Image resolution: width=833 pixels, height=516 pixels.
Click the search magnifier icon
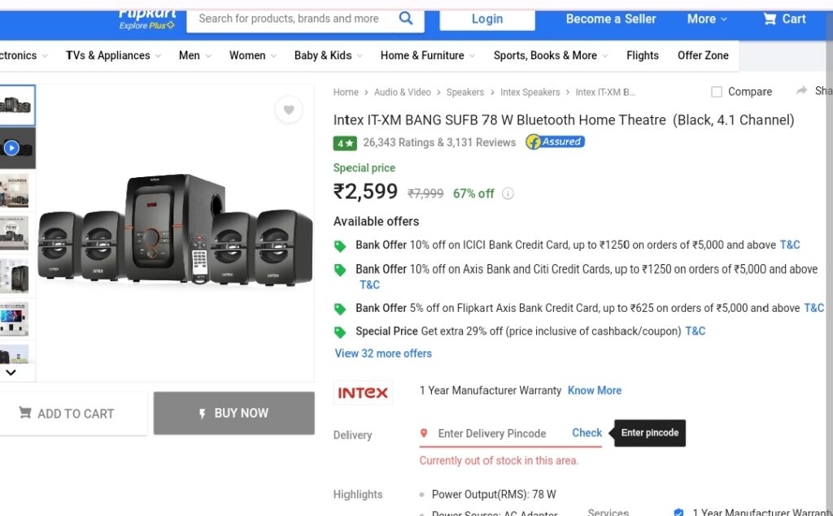click(x=406, y=19)
